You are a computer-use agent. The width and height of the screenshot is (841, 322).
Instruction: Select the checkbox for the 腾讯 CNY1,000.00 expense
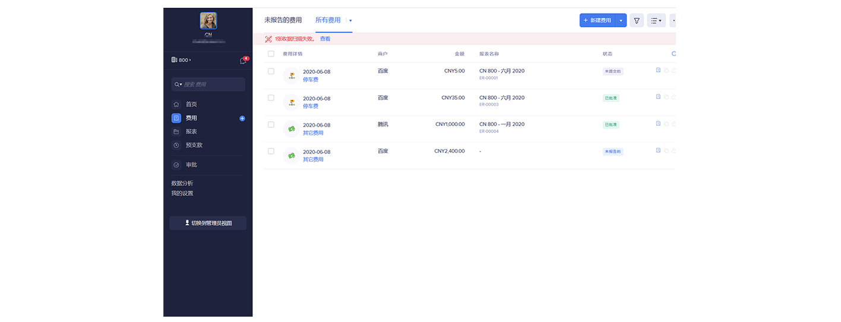click(x=271, y=125)
